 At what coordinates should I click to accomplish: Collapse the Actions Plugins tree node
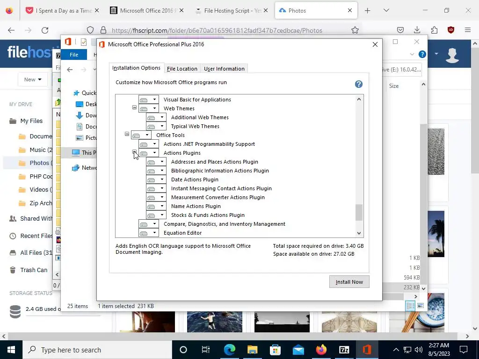click(x=134, y=152)
